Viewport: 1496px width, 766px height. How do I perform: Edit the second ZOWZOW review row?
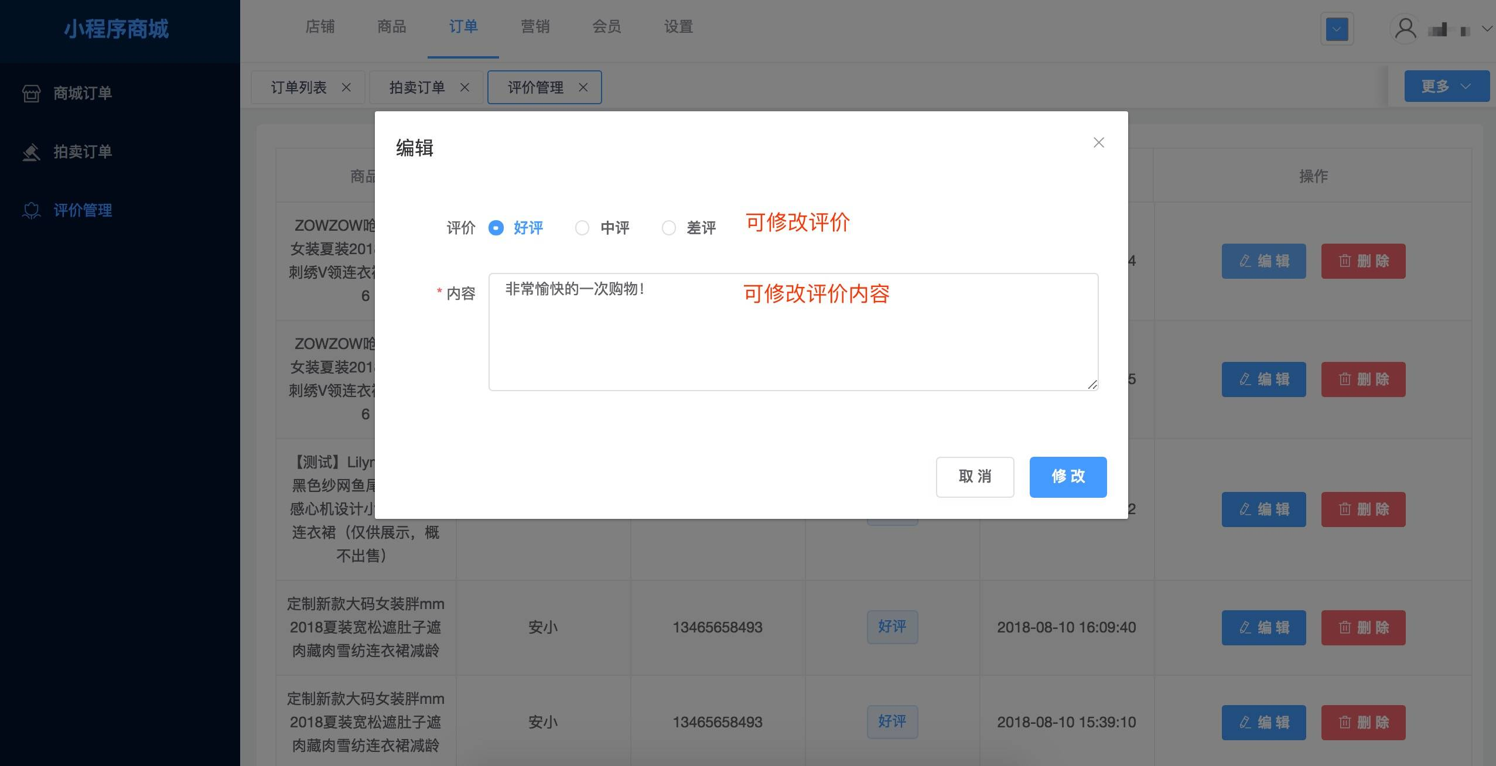click(x=1263, y=379)
